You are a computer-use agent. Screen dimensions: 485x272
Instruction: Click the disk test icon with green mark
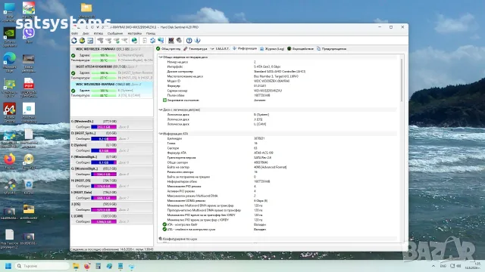(116, 40)
